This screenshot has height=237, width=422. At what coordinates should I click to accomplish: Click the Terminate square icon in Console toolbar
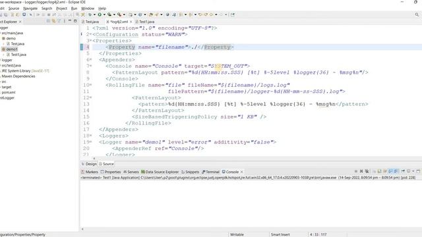(x=356, y=171)
